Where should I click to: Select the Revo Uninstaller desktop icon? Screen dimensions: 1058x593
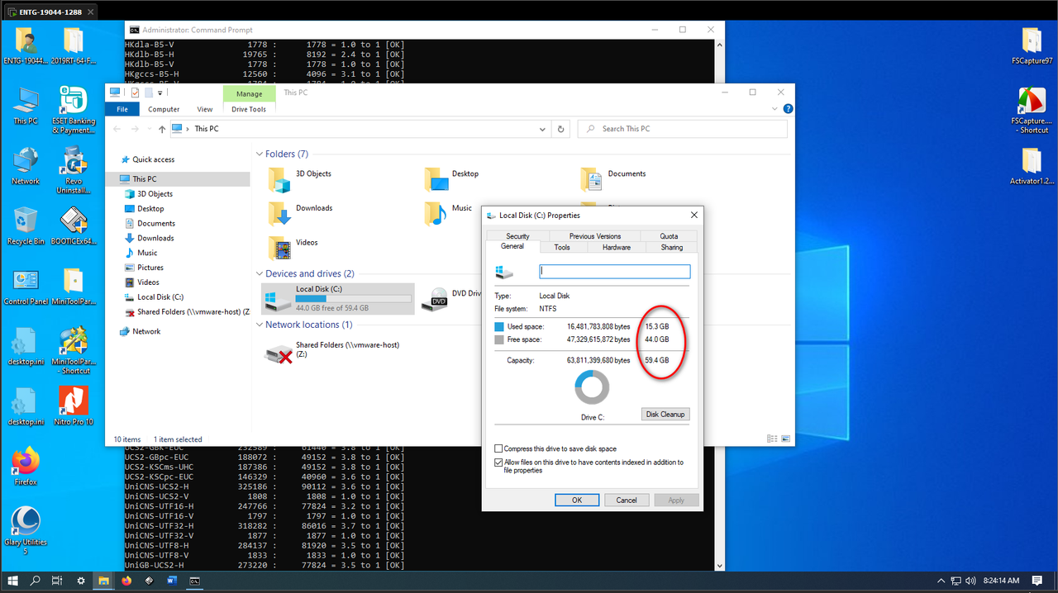[x=74, y=170]
